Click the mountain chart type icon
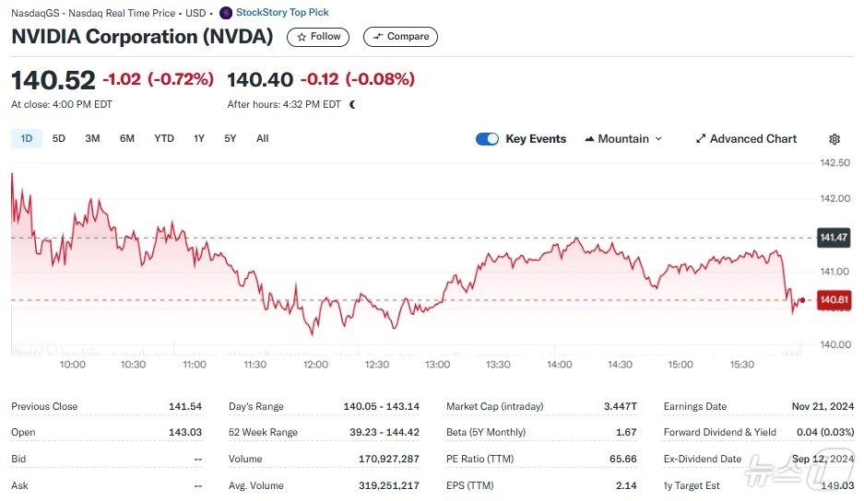The image size is (864, 501). point(589,139)
